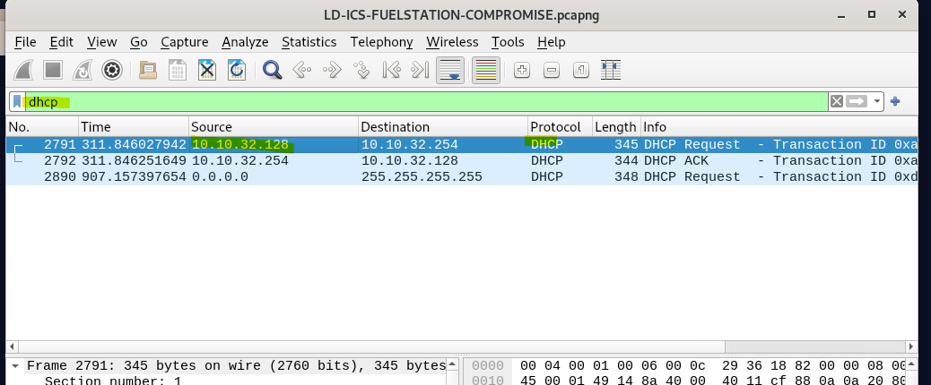Image resolution: width=931 pixels, height=385 pixels.
Task: Open capture options gear icon
Action: pyautogui.click(x=111, y=70)
